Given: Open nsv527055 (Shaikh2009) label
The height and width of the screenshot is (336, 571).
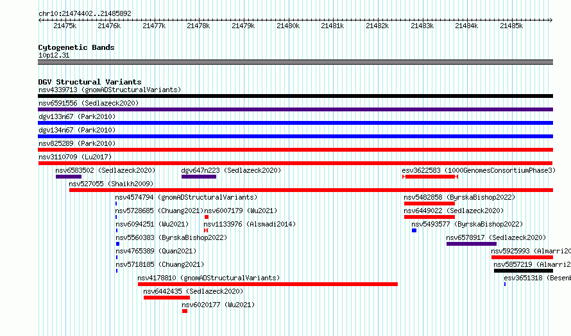Looking at the screenshot, I should [111, 184].
